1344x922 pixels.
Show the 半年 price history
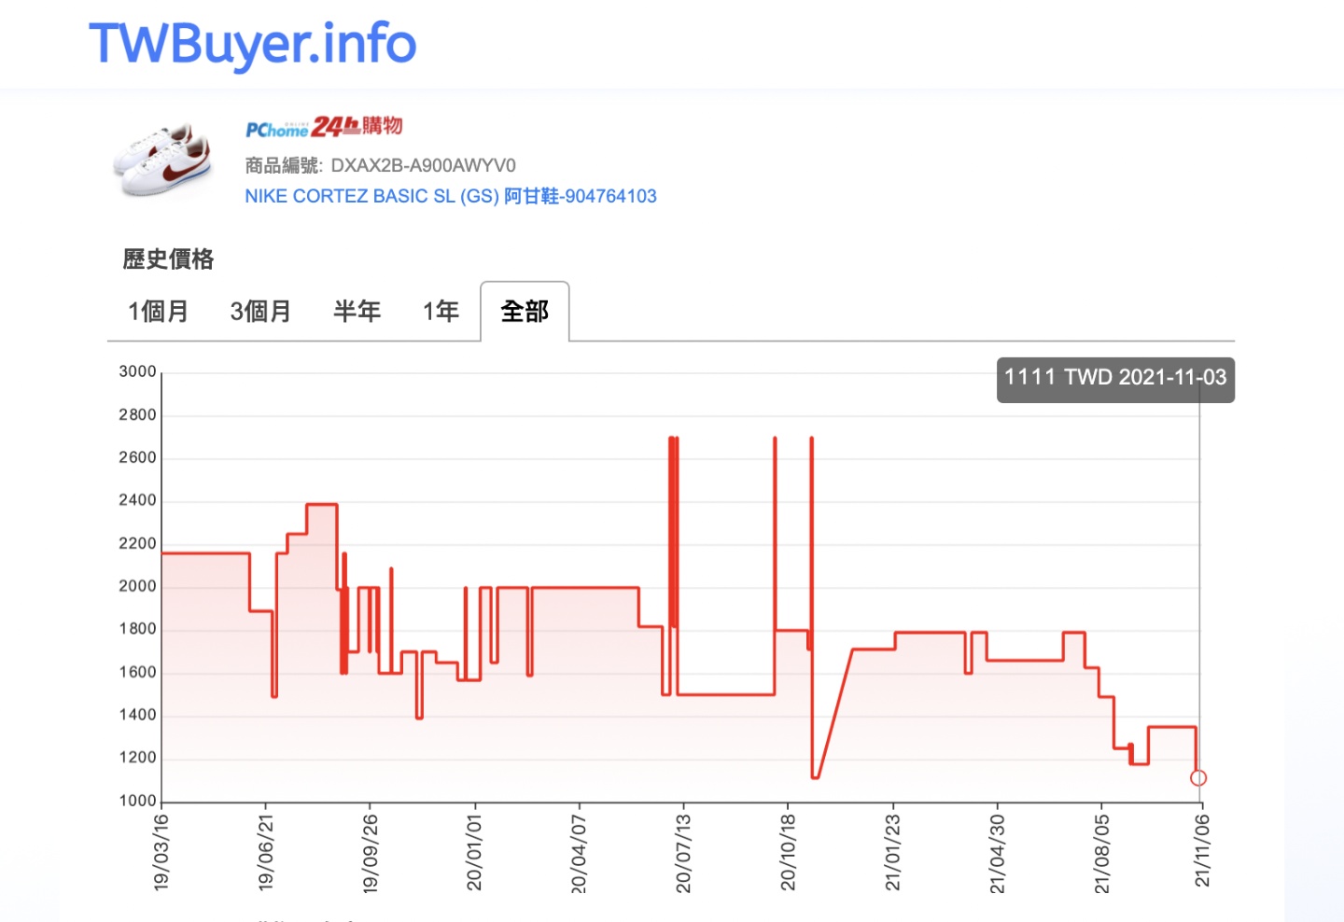pos(357,312)
